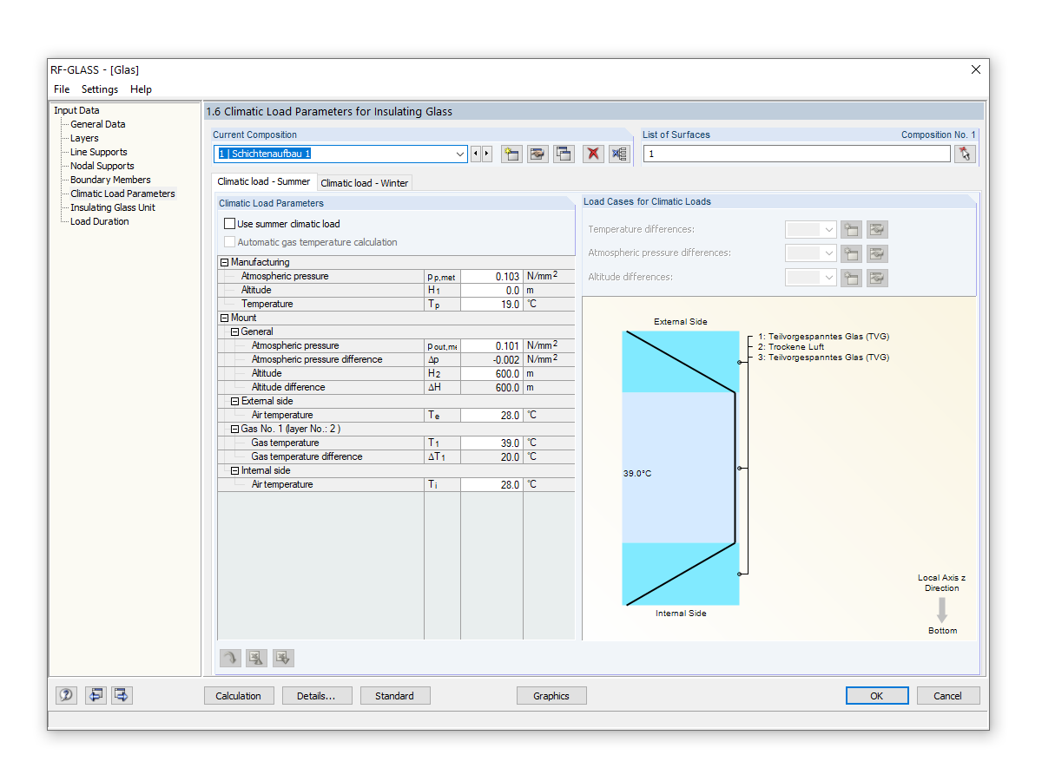The image size is (1042, 781).
Task: Create a new composition
Action: pyautogui.click(x=511, y=154)
